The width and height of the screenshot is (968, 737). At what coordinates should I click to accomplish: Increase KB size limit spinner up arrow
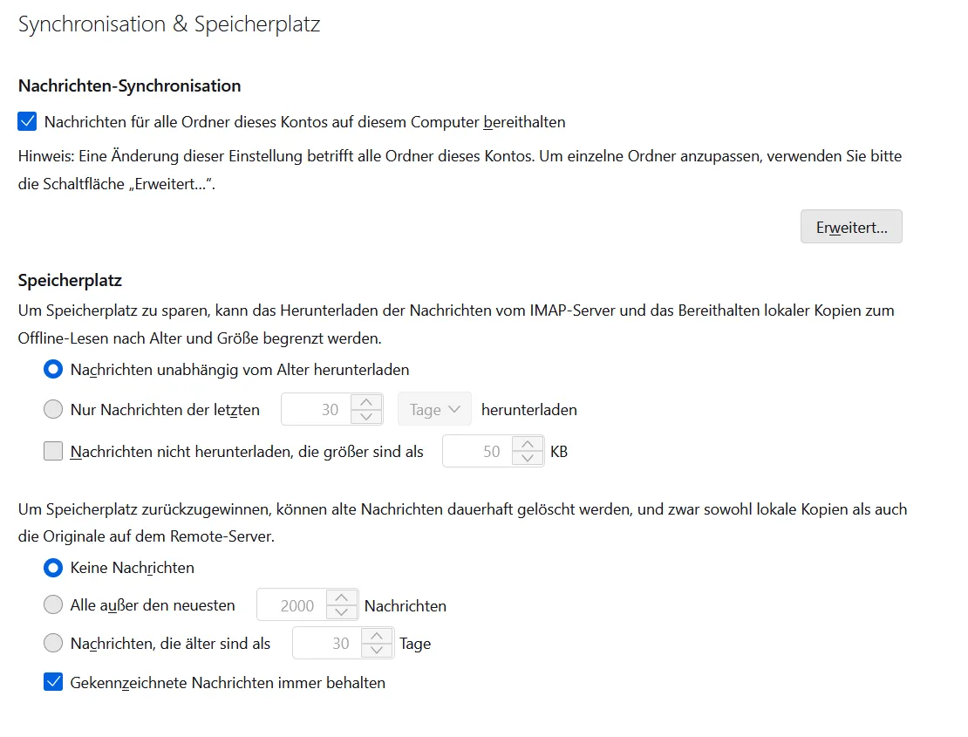pyautogui.click(x=528, y=445)
